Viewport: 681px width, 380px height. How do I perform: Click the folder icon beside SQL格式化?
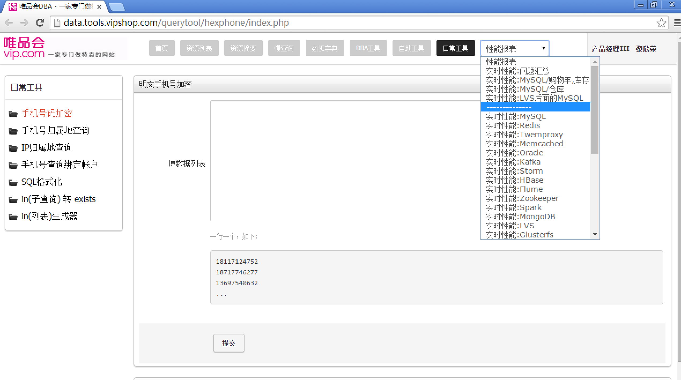point(13,182)
